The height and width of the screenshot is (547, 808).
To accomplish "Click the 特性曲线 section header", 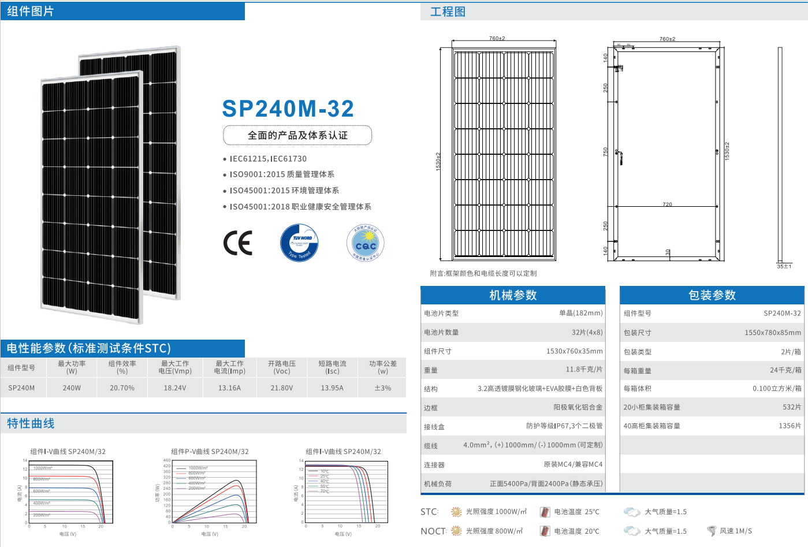I will 31,423.
